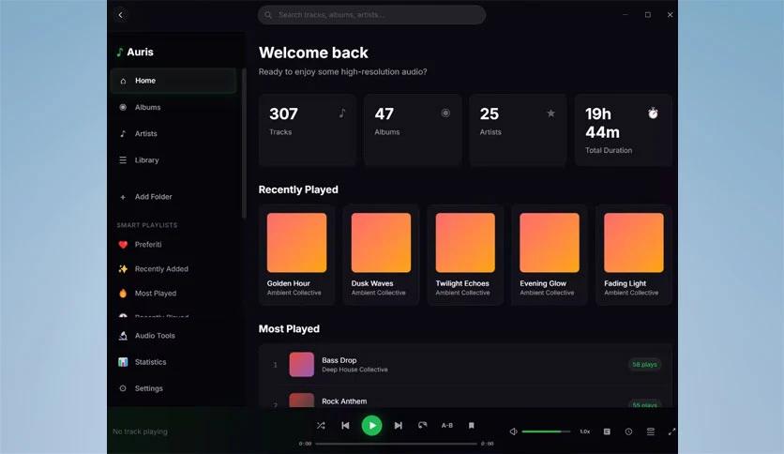Click Add Folder in the sidebar
Screen dimensions: 784x454
pos(173,197)
